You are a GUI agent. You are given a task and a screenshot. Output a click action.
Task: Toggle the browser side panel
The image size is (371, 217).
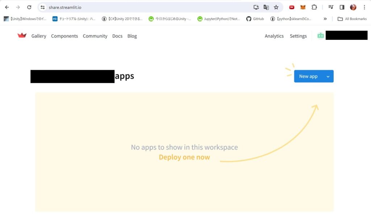point(342,7)
